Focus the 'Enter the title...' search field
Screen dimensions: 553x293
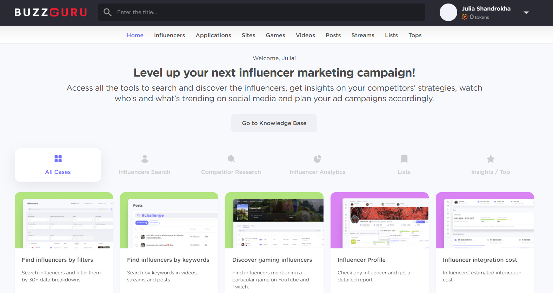pyautogui.click(x=261, y=12)
